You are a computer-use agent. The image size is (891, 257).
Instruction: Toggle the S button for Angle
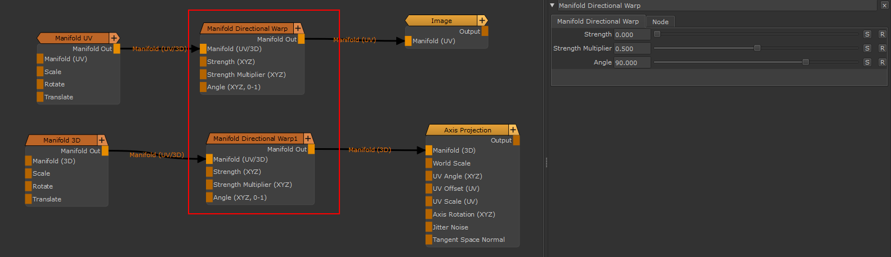(x=867, y=62)
